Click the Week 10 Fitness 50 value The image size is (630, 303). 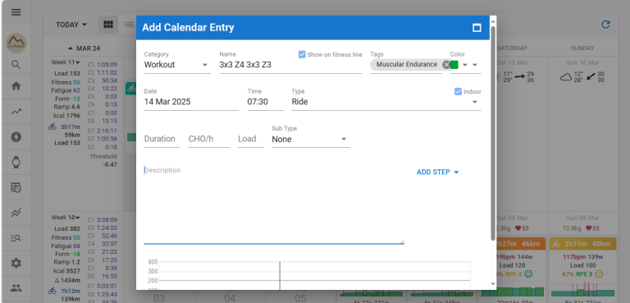click(x=66, y=238)
